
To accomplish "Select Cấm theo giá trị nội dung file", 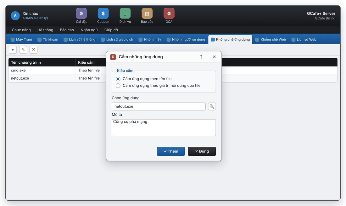I will tap(118, 86).
